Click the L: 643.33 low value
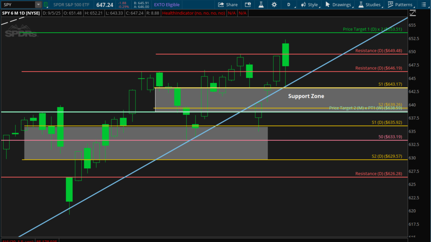The image size is (431, 242). 114,13
